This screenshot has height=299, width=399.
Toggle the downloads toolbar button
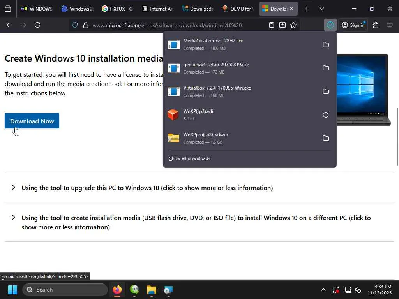tap(330, 25)
